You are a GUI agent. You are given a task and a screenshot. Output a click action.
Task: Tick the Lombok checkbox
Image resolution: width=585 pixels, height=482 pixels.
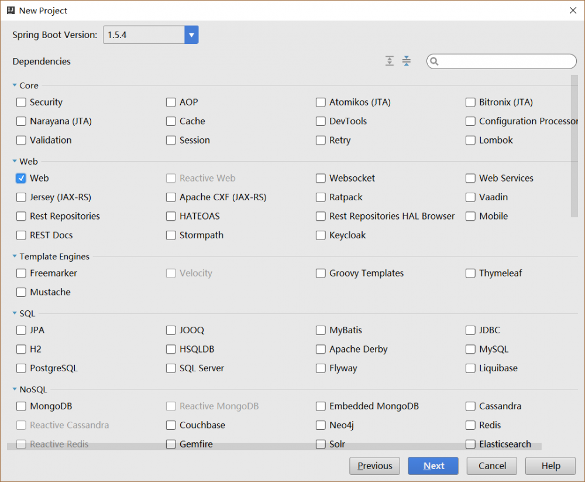[x=470, y=141]
